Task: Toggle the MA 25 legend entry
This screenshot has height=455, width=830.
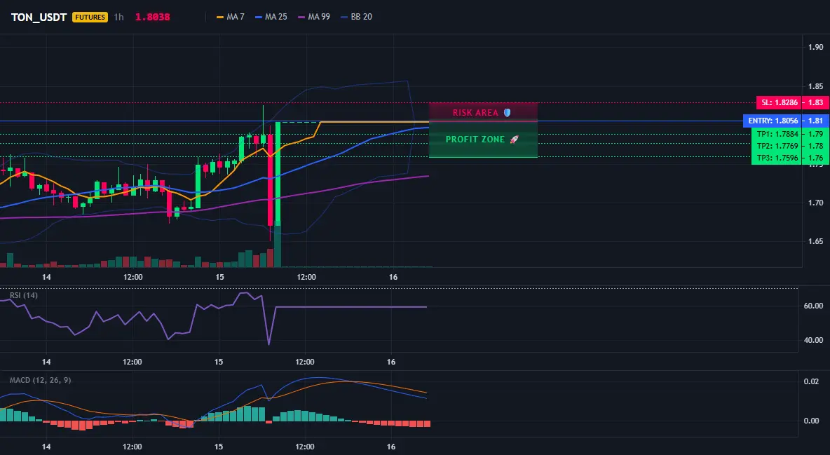Action: click(271, 17)
